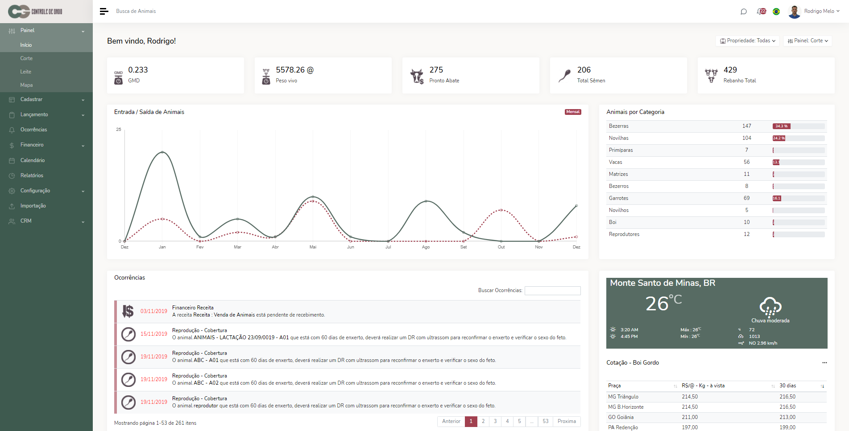Screen dimensions: 849x431
Task: Click the Bezerras 34.3% progress bar
Action: point(799,126)
